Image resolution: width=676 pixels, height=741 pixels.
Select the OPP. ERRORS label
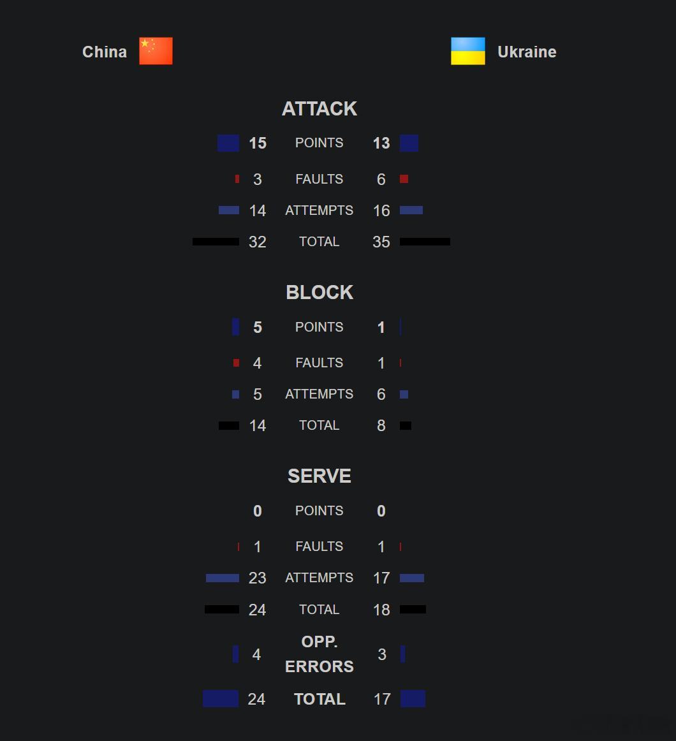(x=319, y=654)
